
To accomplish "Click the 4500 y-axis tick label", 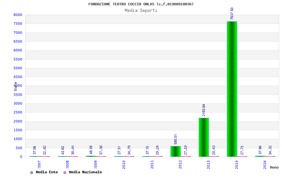I will coord(18,77).
